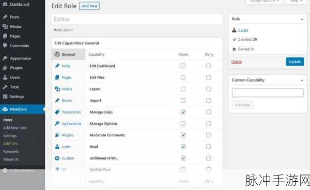Image resolution: width=310 pixels, height=190 pixels.
Task: Open the Payments submenu item
Action: (11, 151)
